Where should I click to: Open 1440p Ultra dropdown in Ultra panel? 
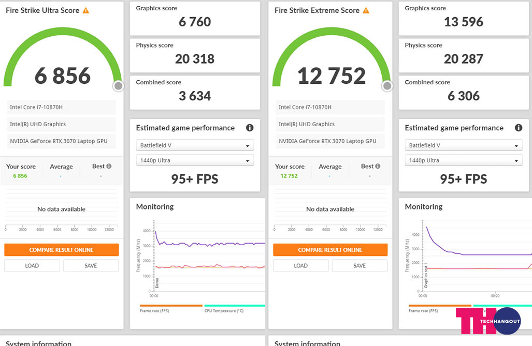coord(195,160)
